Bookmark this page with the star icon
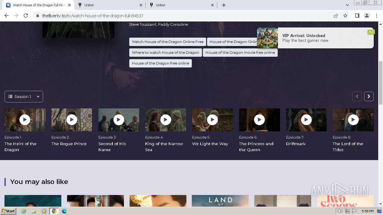383x215 pixels. coord(345,16)
